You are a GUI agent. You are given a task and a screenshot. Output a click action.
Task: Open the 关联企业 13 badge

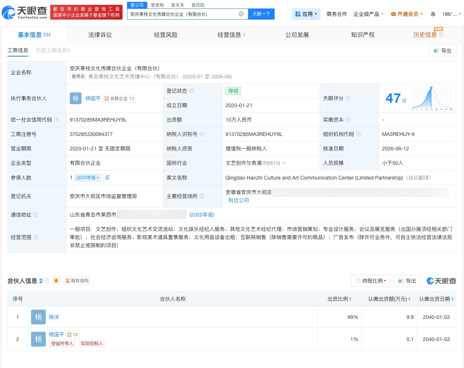click(119, 99)
